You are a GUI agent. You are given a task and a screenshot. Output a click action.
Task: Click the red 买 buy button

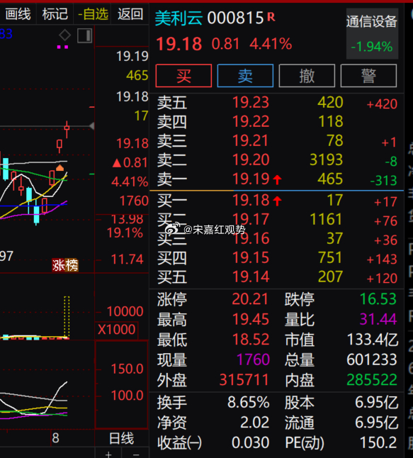[x=183, y=76]
